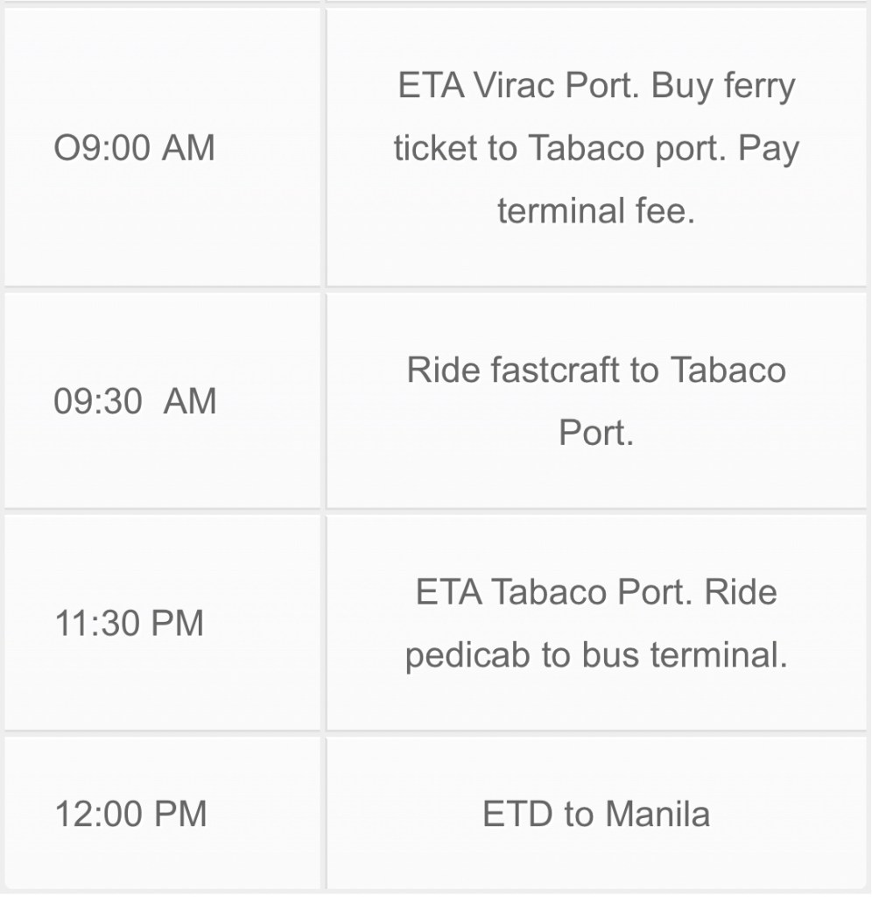Click the word 'Pay' in first row

[x=769, y=148]
